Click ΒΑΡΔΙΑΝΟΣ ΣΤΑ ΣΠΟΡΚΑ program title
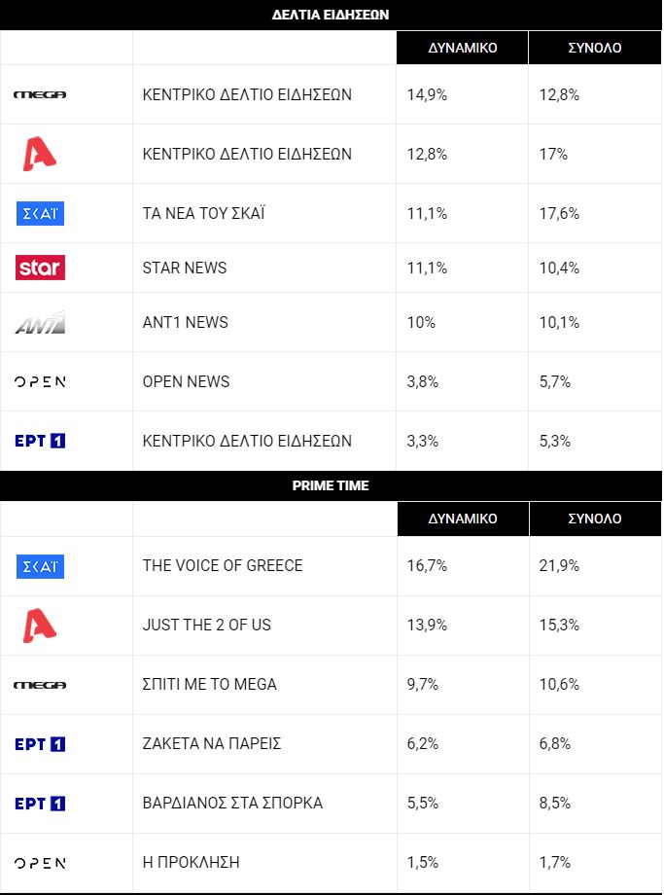The image size is (664, 895). point(232,804)
